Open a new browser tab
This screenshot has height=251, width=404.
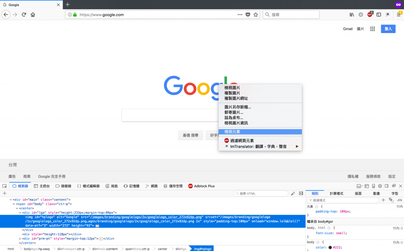pos(67,4)
